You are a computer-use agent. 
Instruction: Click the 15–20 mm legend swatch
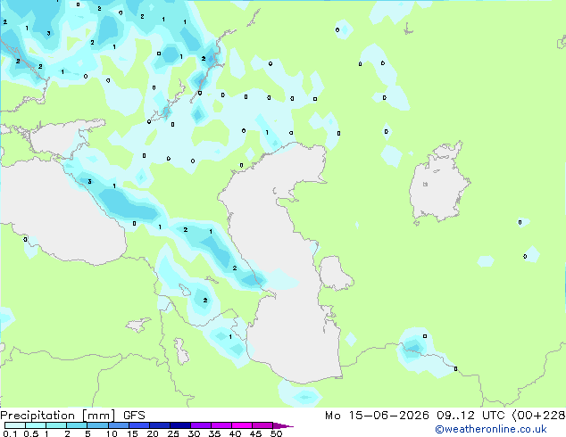pyautogui.click(x=138, y=425)
